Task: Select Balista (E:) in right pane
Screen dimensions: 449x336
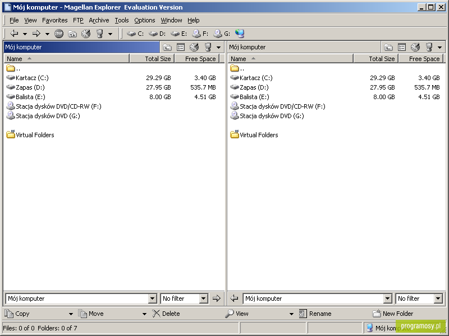Action: (250, 97)
